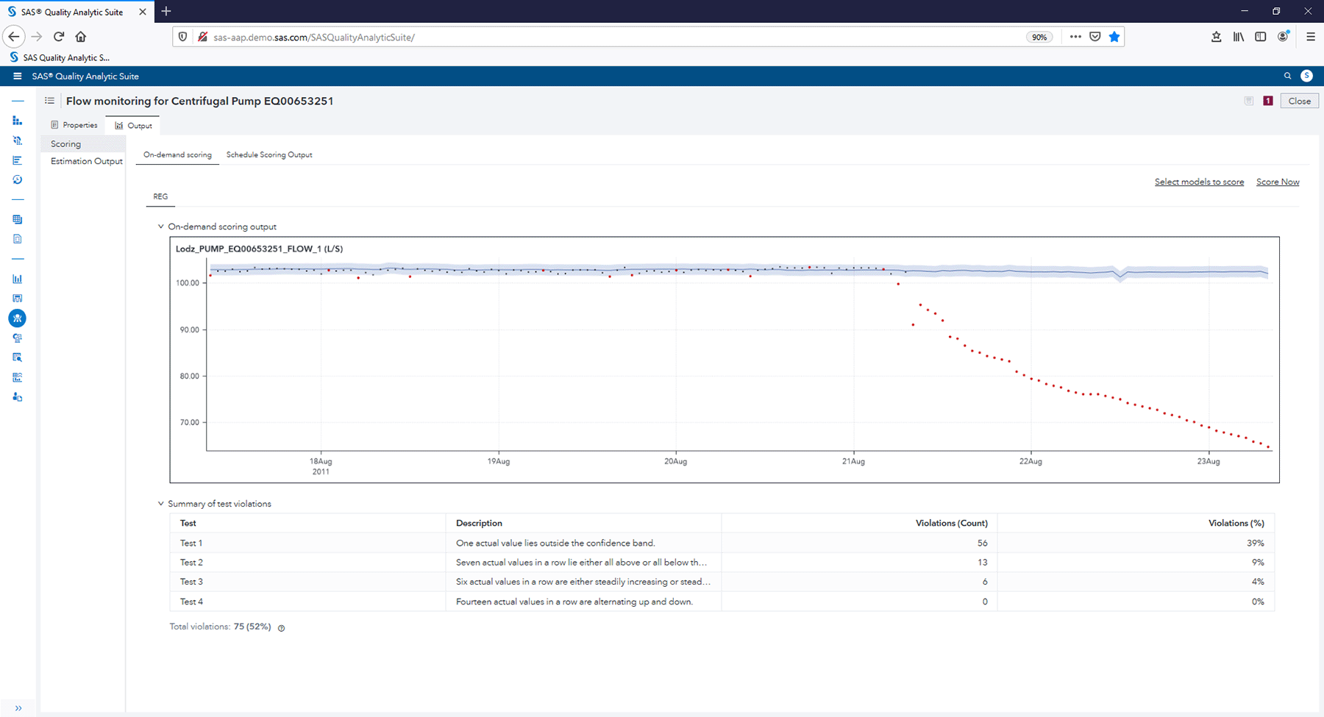Viewport: 1324px width, 717px height.
Task: Toggle the list pane icon beside the page title
Action: [49, 101]
